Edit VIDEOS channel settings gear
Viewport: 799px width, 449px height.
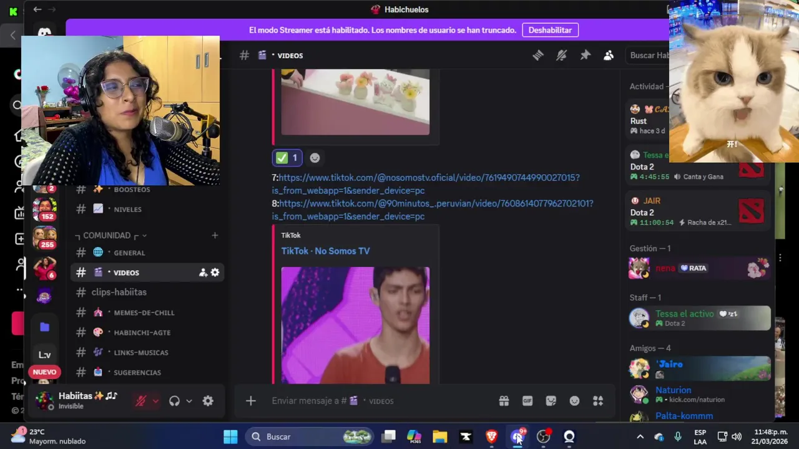[x=215, y=273]
